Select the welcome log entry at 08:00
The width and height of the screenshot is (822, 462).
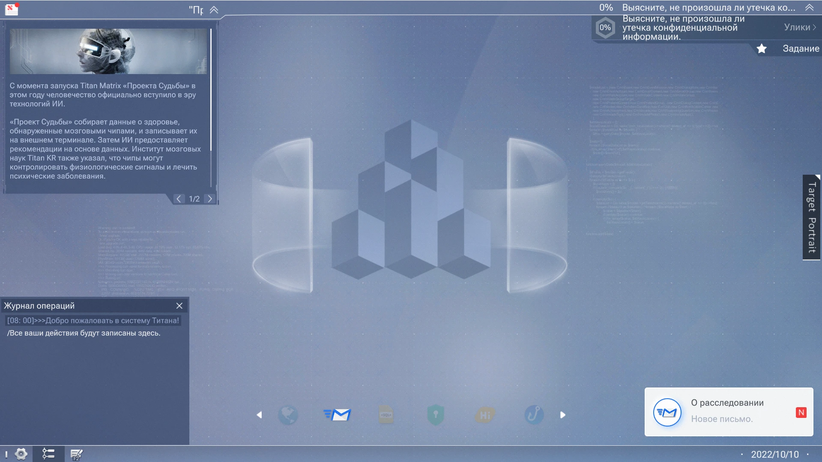coord(93,321)
